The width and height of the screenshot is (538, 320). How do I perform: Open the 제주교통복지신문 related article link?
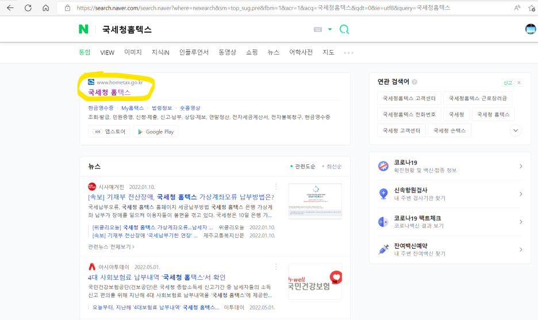[145, 236]
